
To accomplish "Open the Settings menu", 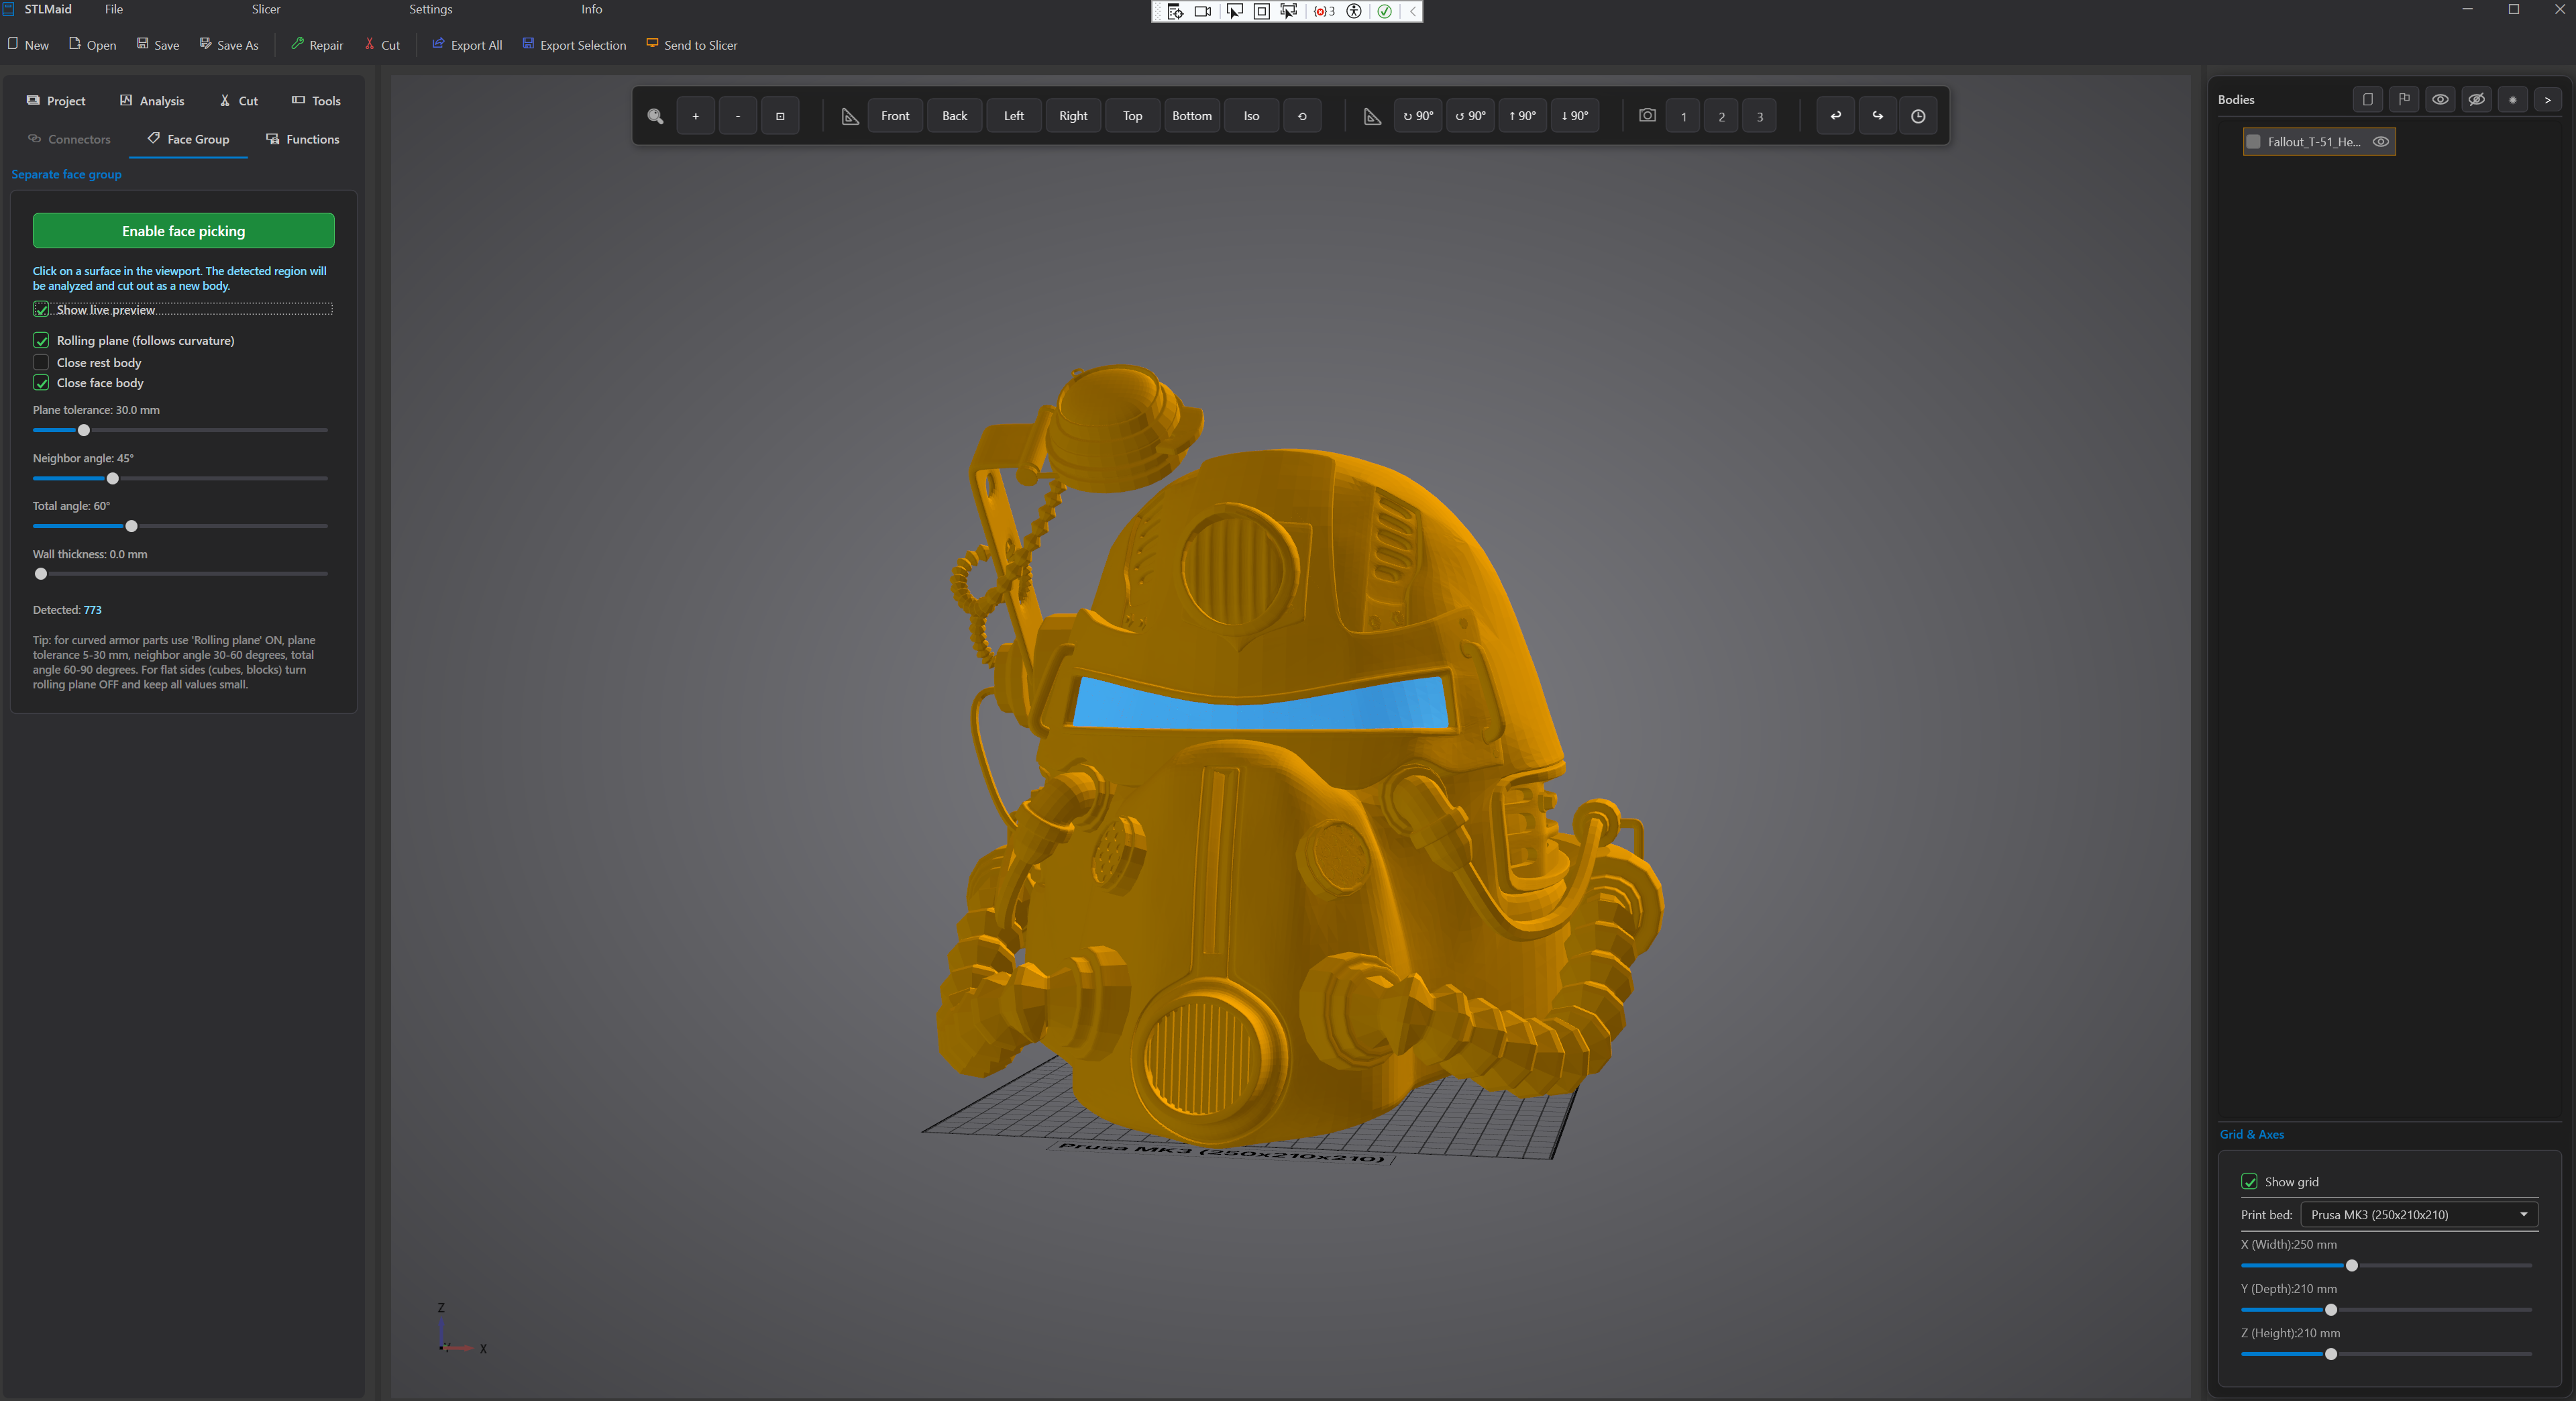I will click(431, 9).
